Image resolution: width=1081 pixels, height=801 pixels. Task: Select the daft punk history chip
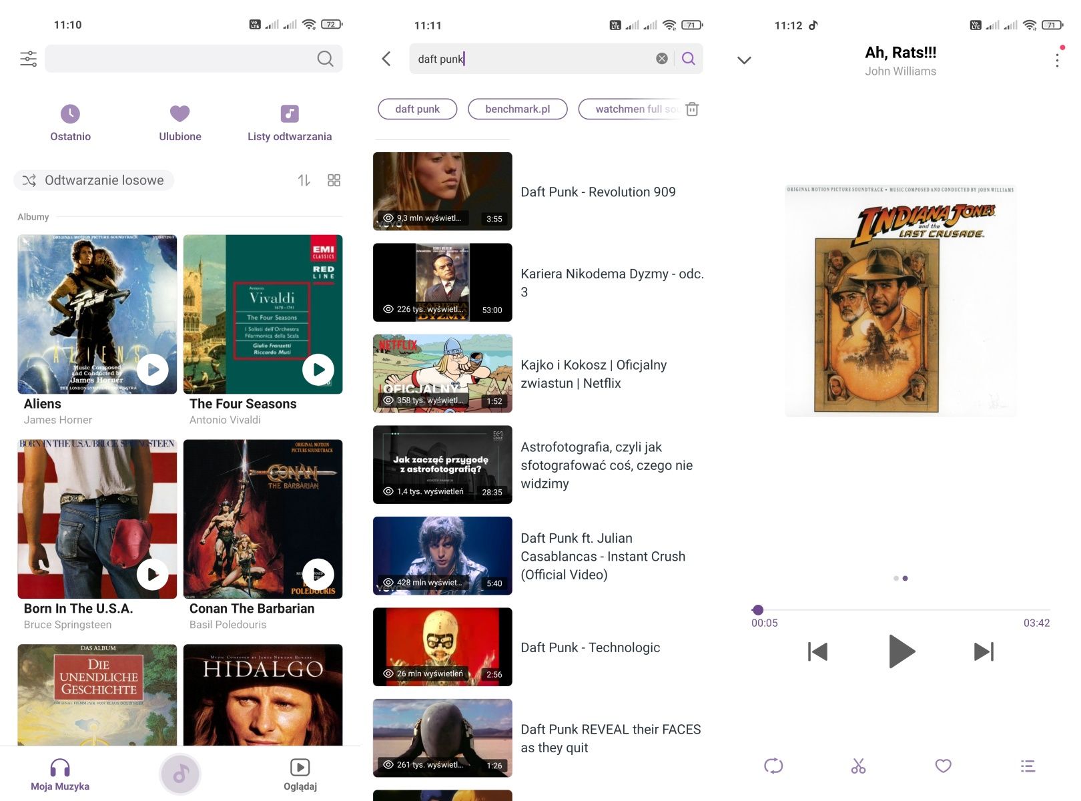point(418,109)
